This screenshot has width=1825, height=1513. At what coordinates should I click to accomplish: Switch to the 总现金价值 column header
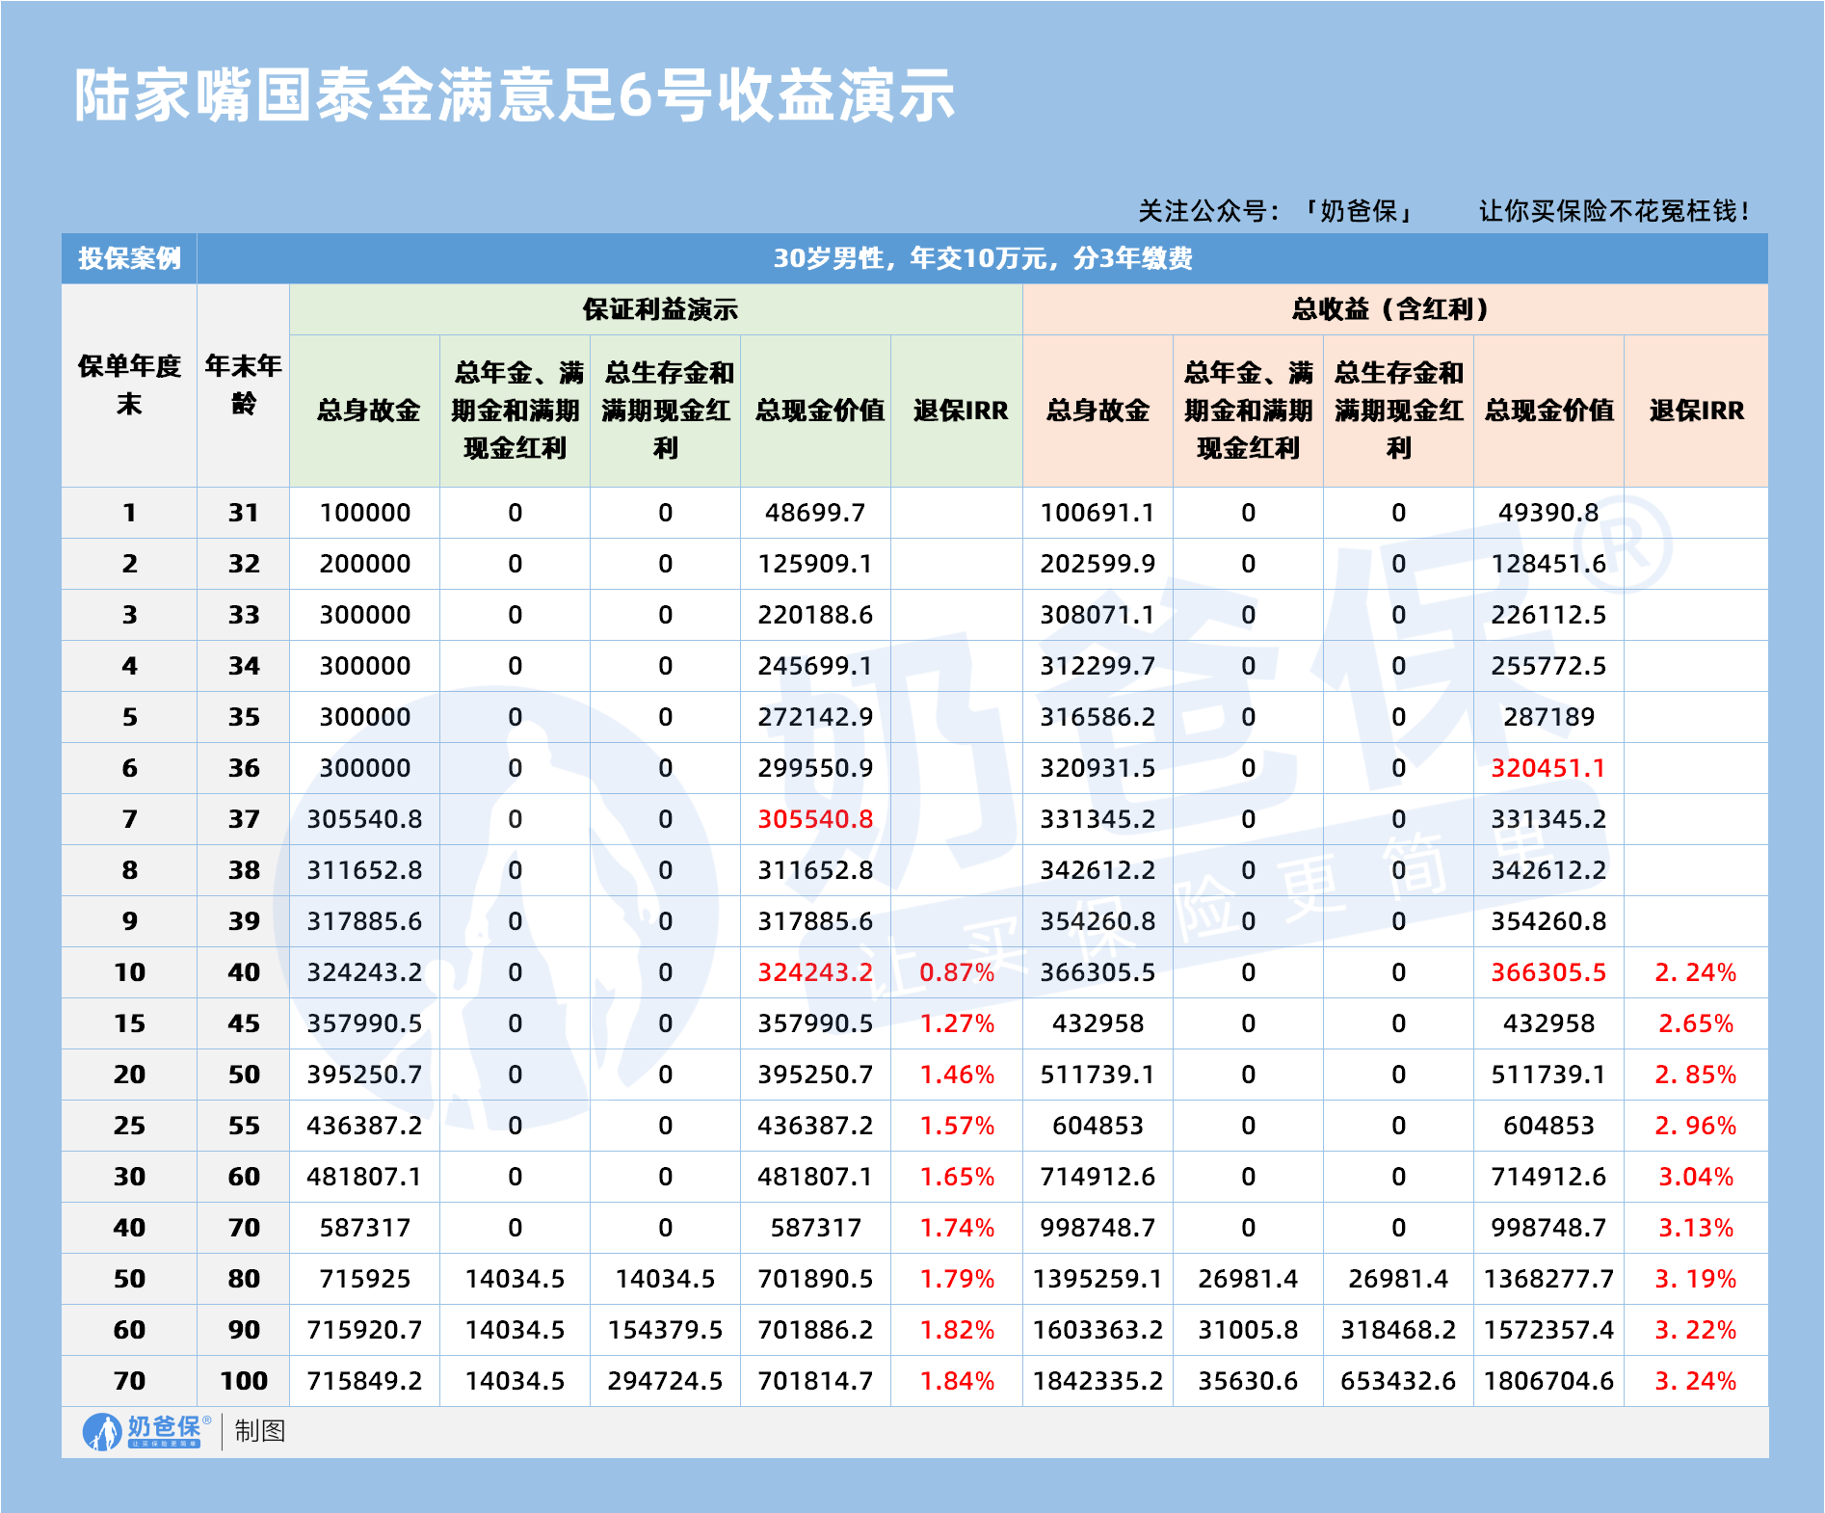816,410
